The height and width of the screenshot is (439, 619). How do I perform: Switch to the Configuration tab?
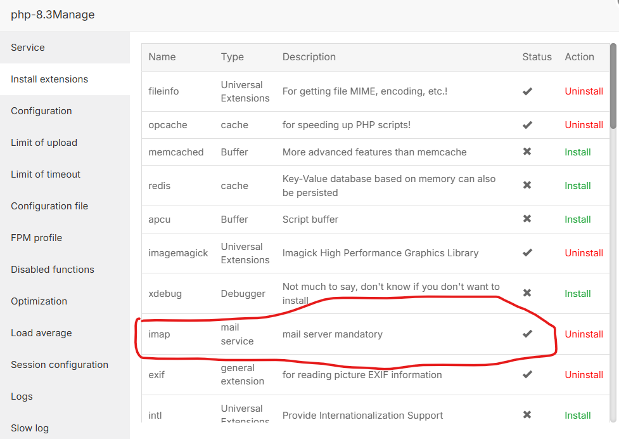click(x=41, y=111)
